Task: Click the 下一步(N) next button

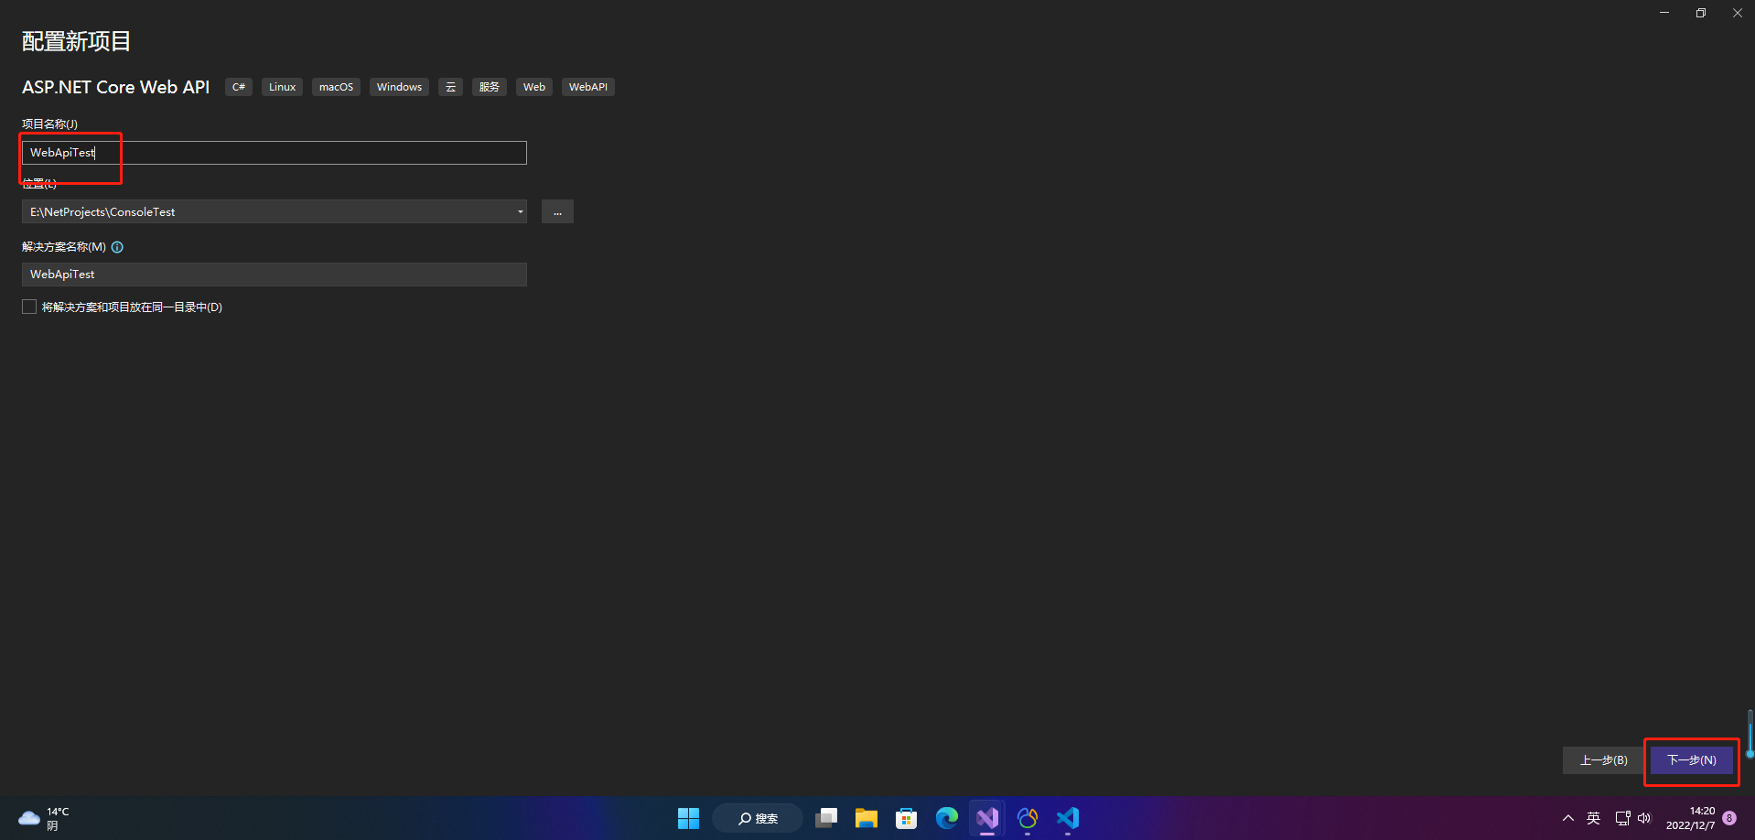Action: tap(1691, 760)
